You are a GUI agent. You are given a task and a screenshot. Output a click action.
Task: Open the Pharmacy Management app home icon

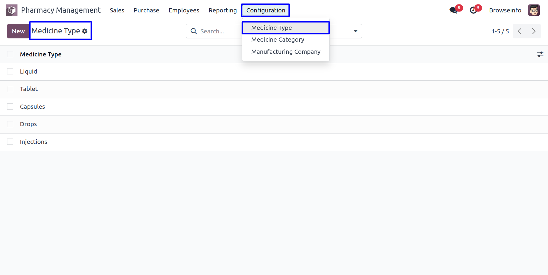[12, 10]
